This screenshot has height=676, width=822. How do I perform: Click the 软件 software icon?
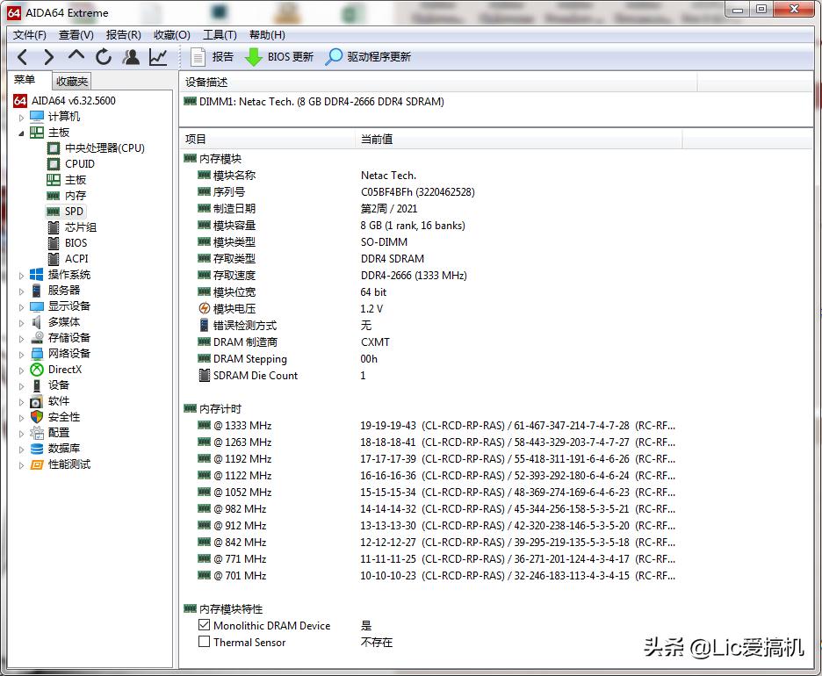click(36, 401)
